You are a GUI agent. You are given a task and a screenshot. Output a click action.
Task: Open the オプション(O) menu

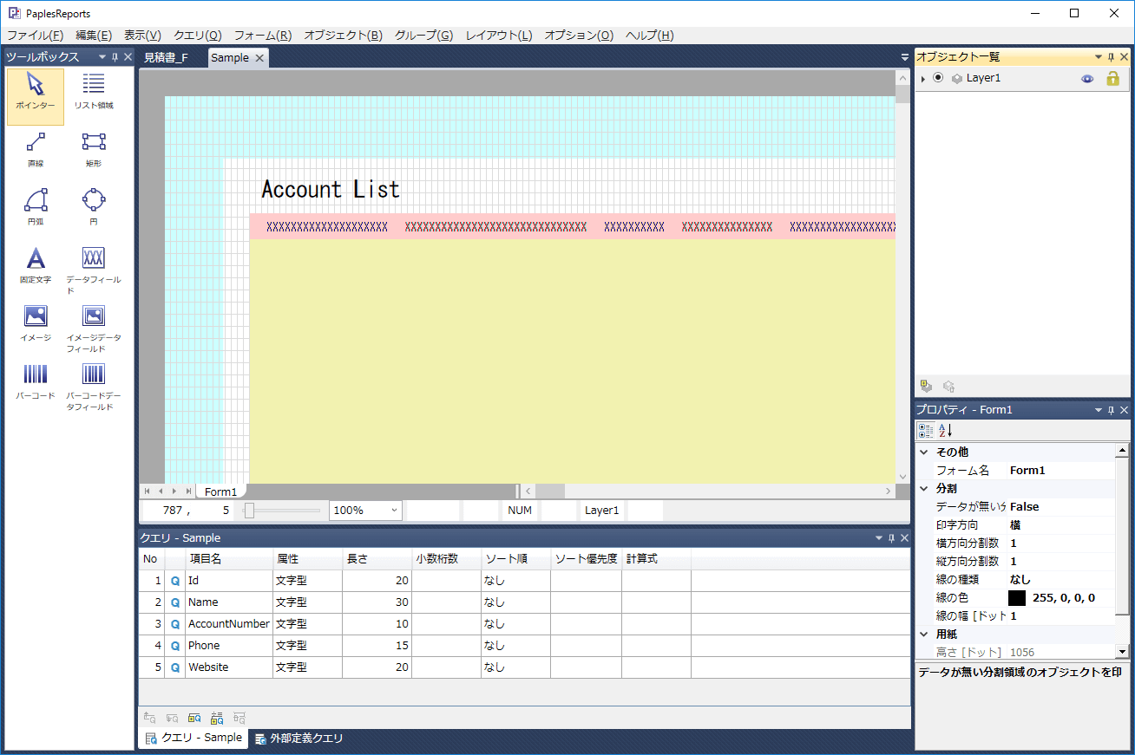[x=579, y=36]
